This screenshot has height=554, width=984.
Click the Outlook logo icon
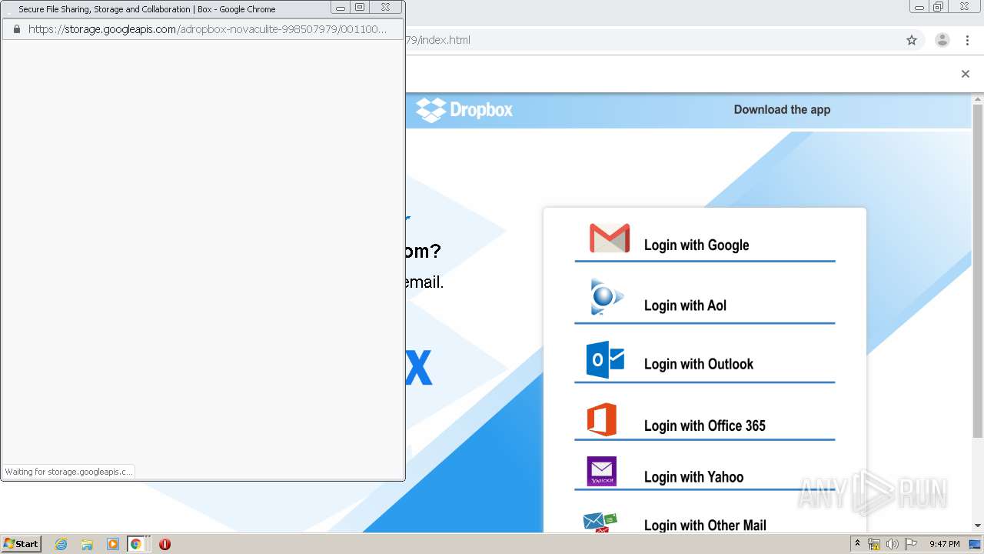605,360
